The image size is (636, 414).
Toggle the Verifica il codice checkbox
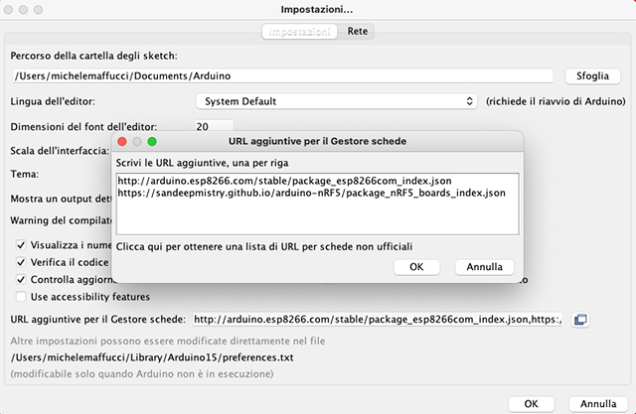[x=22, y=262]
